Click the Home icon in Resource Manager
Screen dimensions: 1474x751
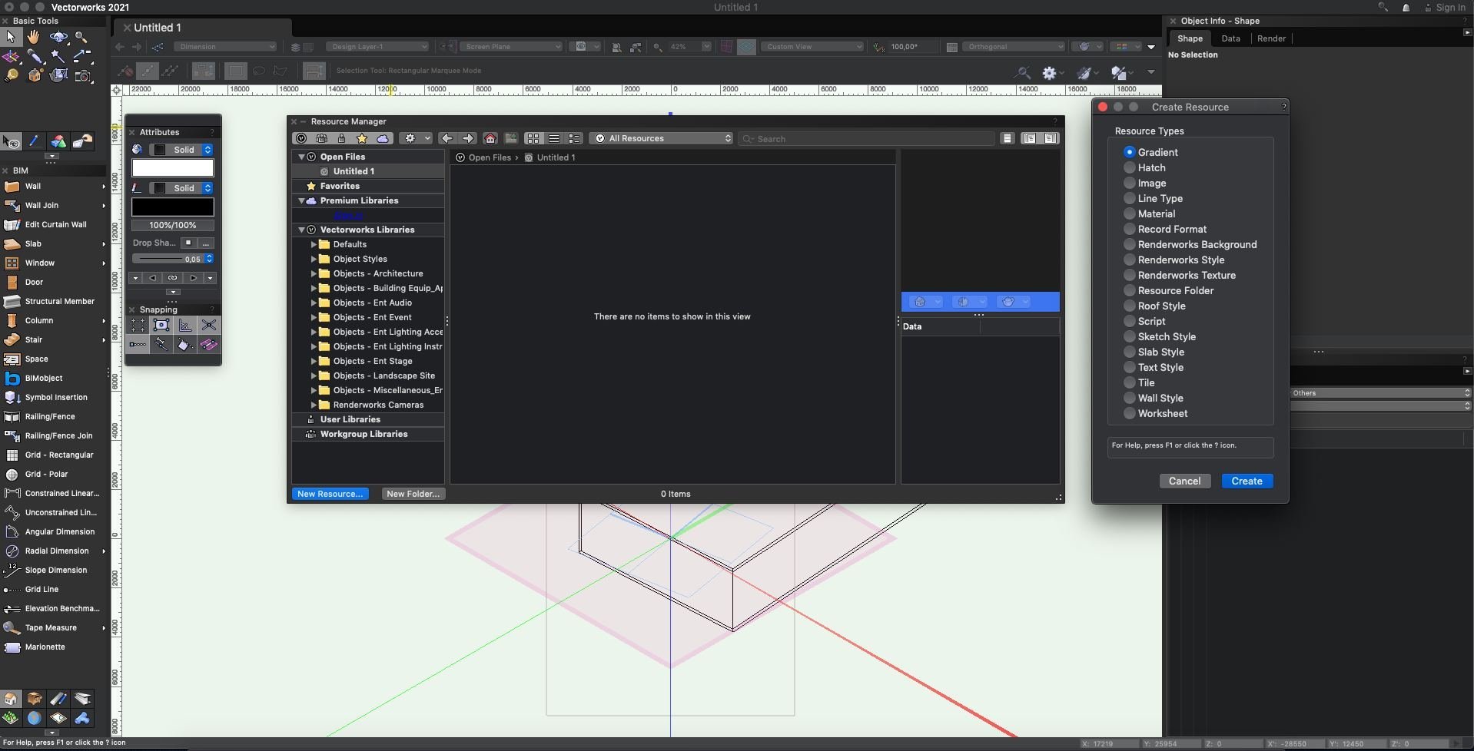[490, 139]
